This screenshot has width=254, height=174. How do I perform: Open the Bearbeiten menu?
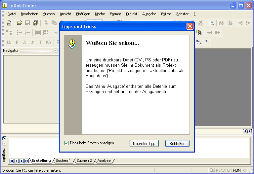pyautogui.click(x=29, y=14)
